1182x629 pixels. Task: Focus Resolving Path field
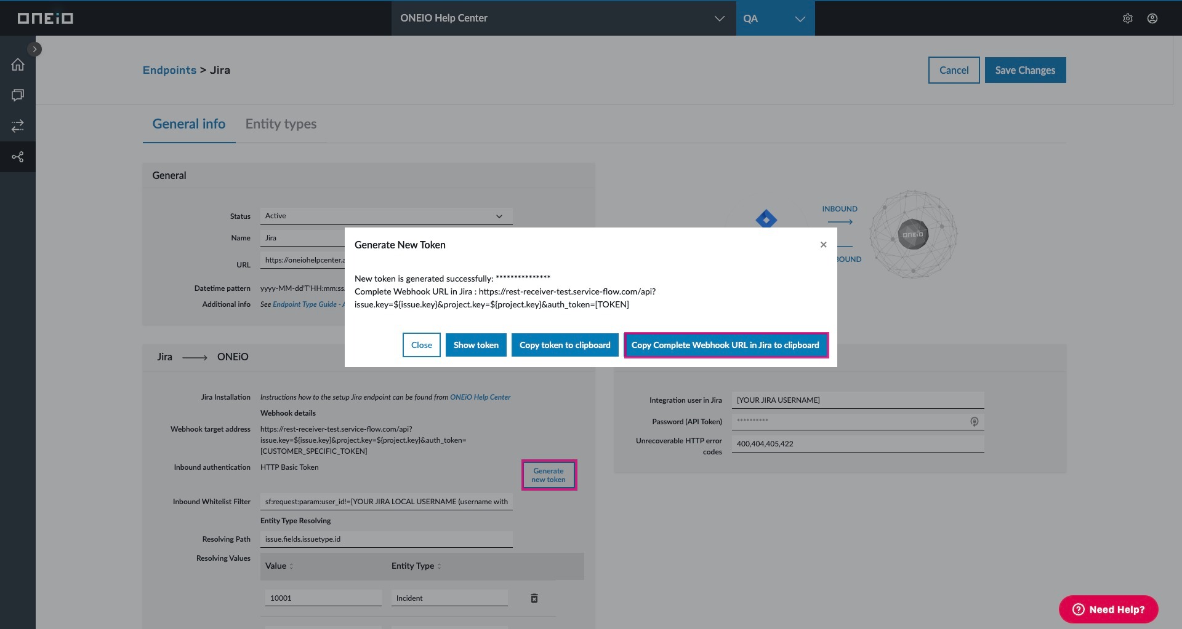click(x=386, y=539)
